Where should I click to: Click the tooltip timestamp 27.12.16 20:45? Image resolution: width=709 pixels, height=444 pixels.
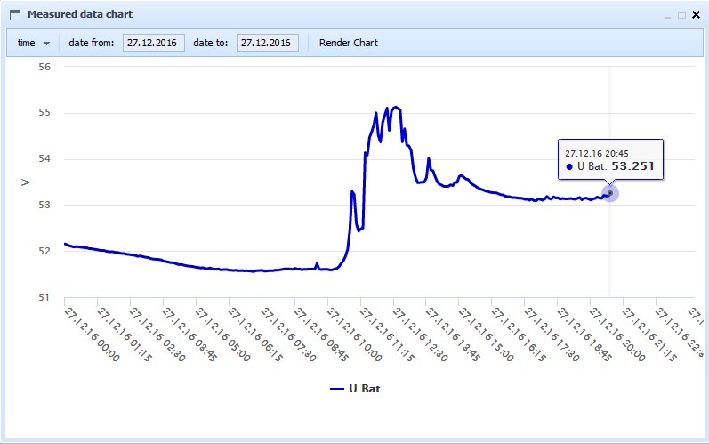(x=596, y=154)
